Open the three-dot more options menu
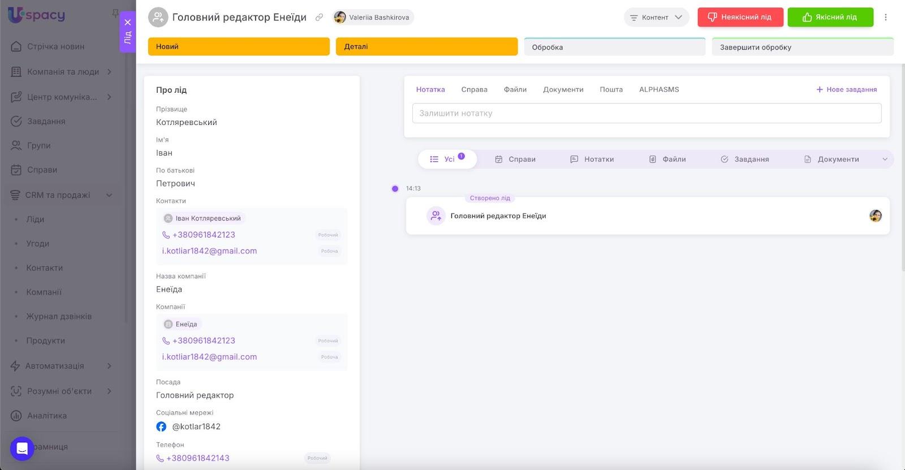Viewport: 905px width, 470px height. click(x=886, y=18)
